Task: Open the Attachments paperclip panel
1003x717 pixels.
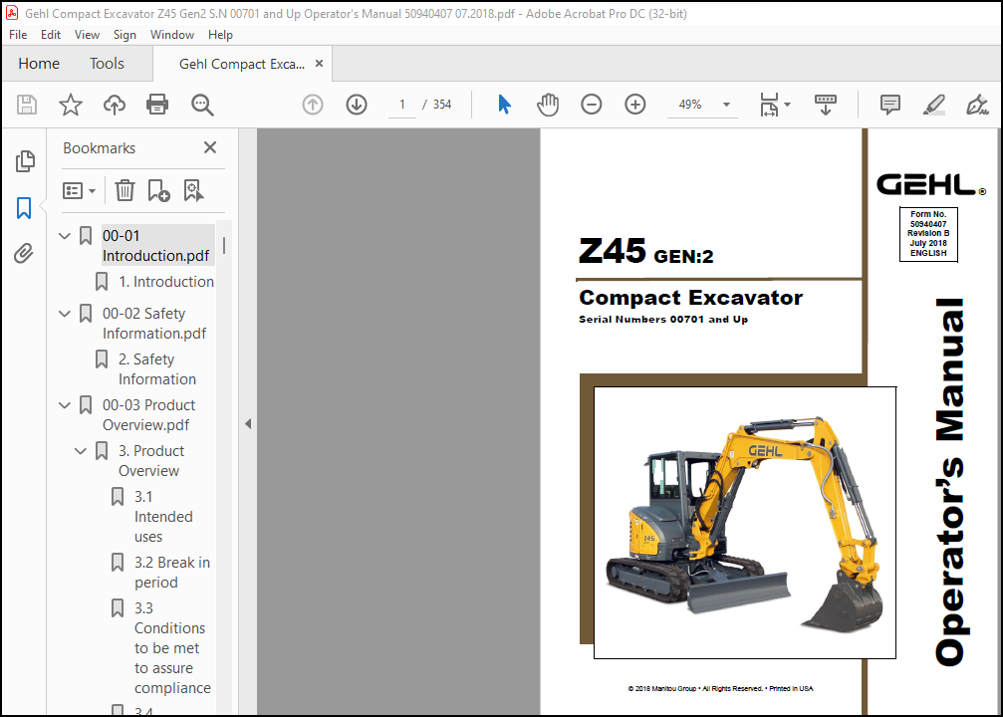Action: (x=24, y=253)
